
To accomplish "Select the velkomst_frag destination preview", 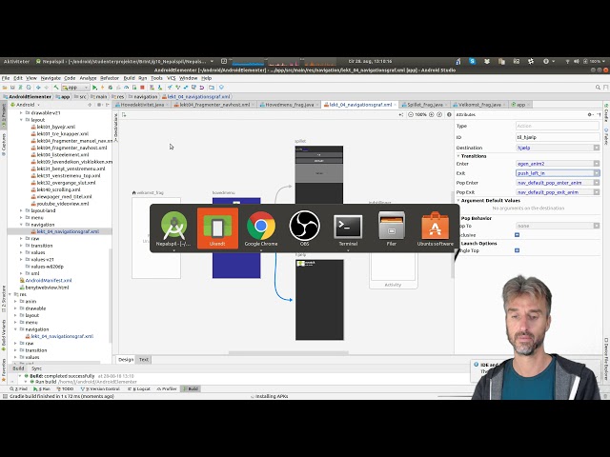I will [x=156, y=238].
